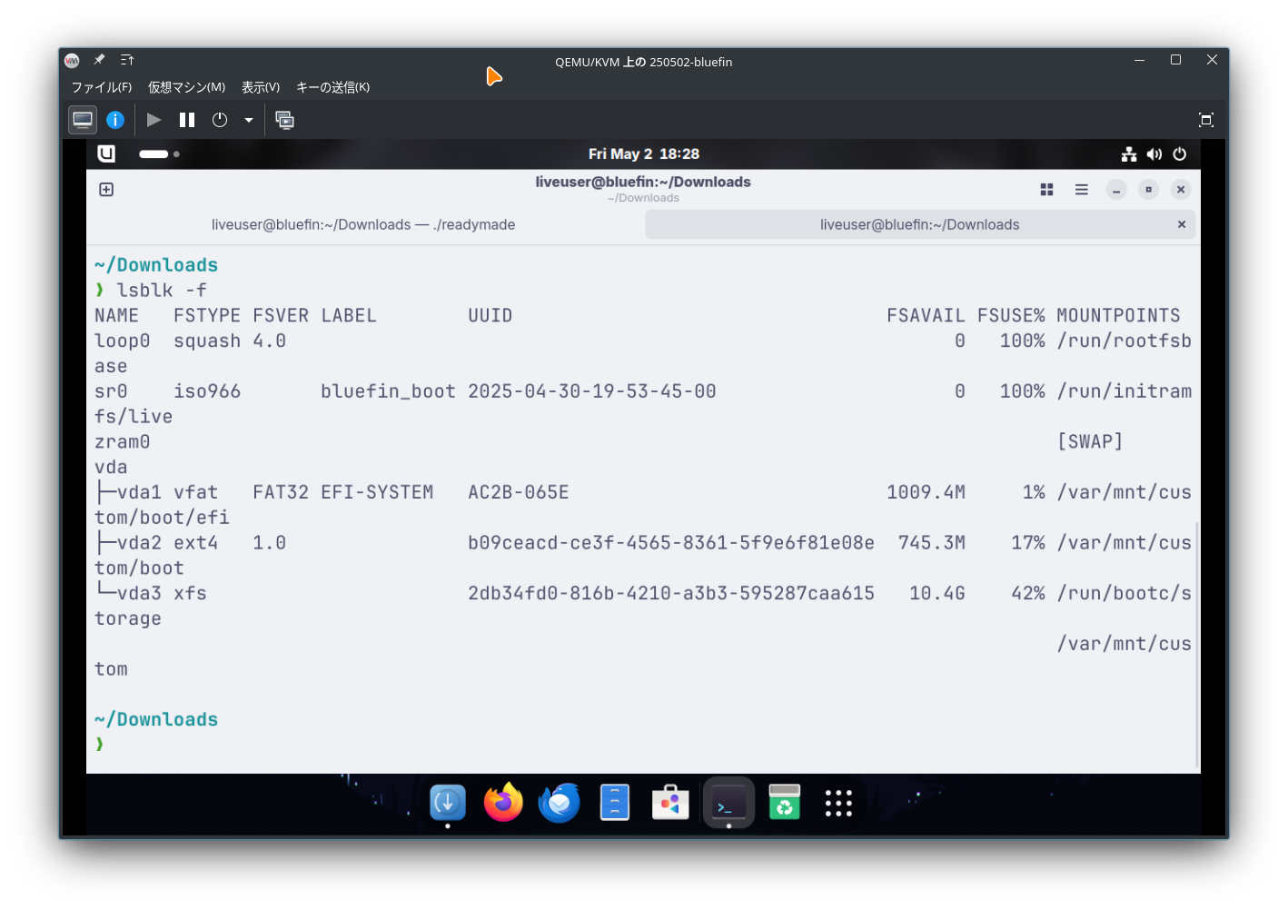Click the virt-manager app icon in title bar
The height and width of the screenshot is (909, 1288).
[x=73, y=61]
